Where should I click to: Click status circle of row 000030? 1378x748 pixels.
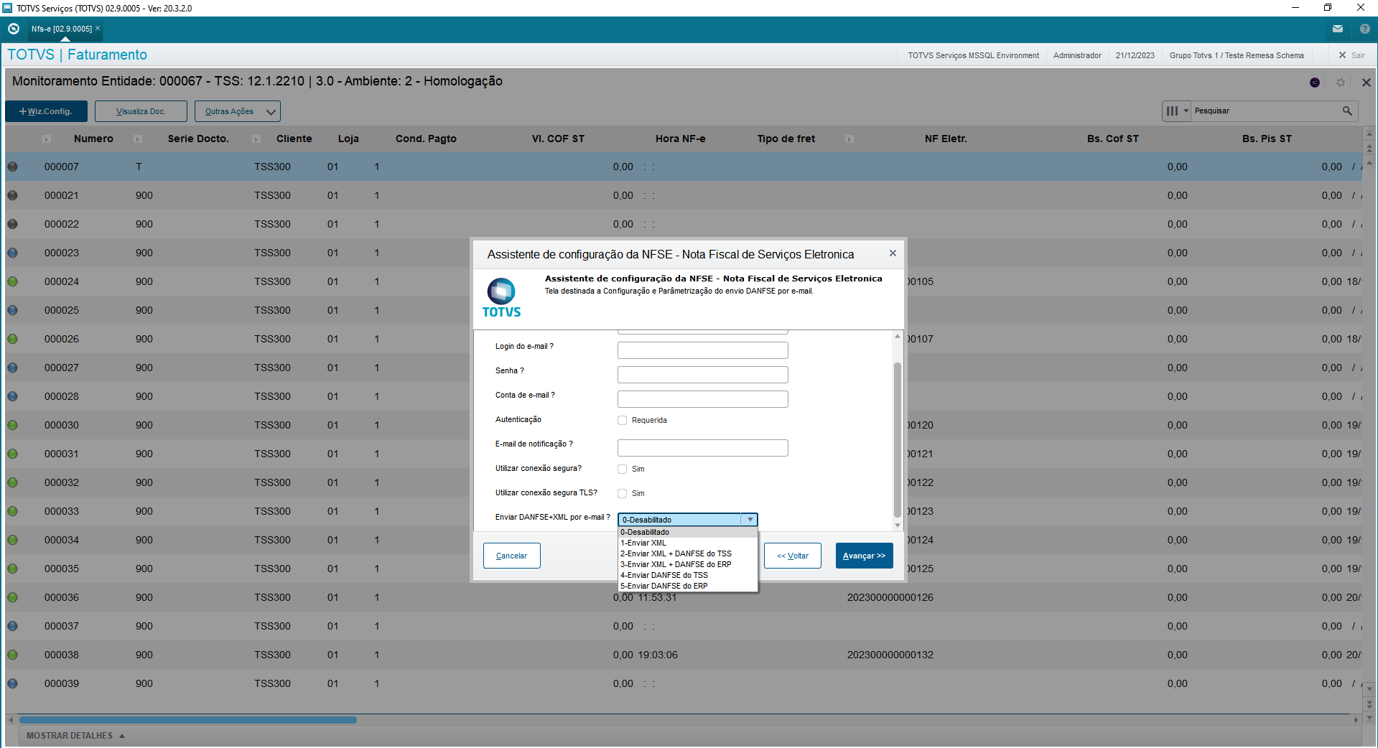point(12,425)
